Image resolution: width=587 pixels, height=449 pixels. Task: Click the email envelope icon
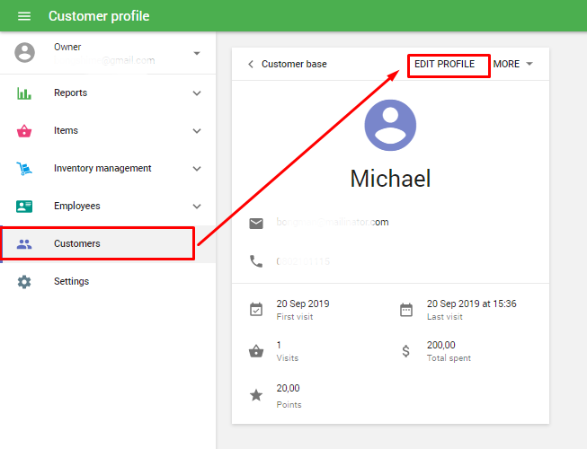[256, 223]
